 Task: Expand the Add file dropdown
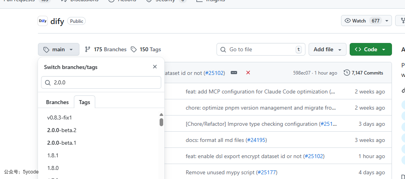point(327,49)
